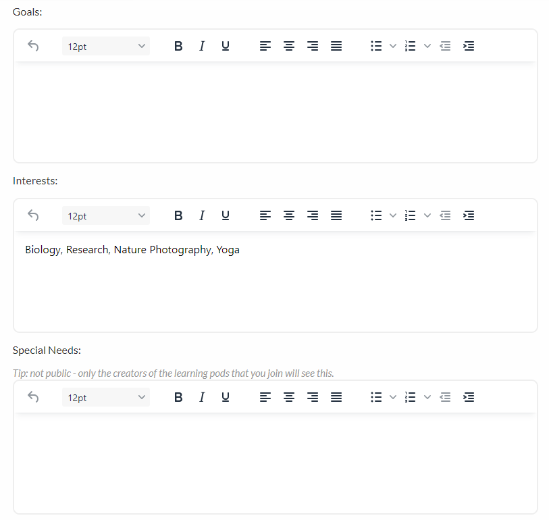Align right in the Special Needs editor
This screenshot has height=520, width=549.
[313, 397]
